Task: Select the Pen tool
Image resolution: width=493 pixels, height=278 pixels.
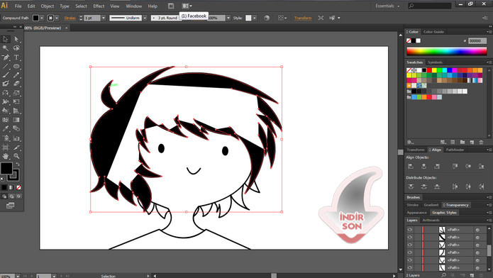Action: (6, 57)
